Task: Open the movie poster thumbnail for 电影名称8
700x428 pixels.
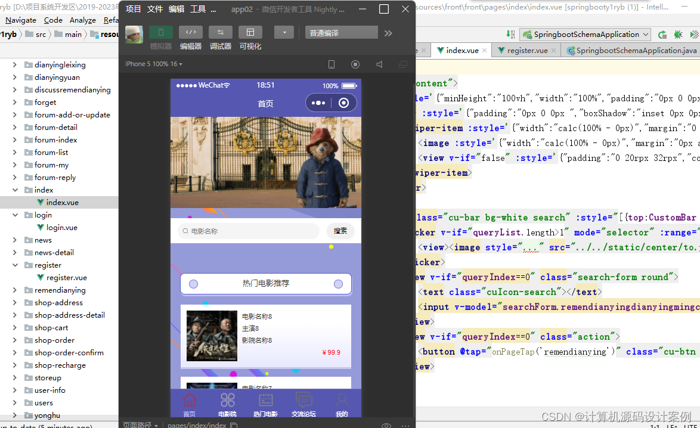Action: coord(212,336)
